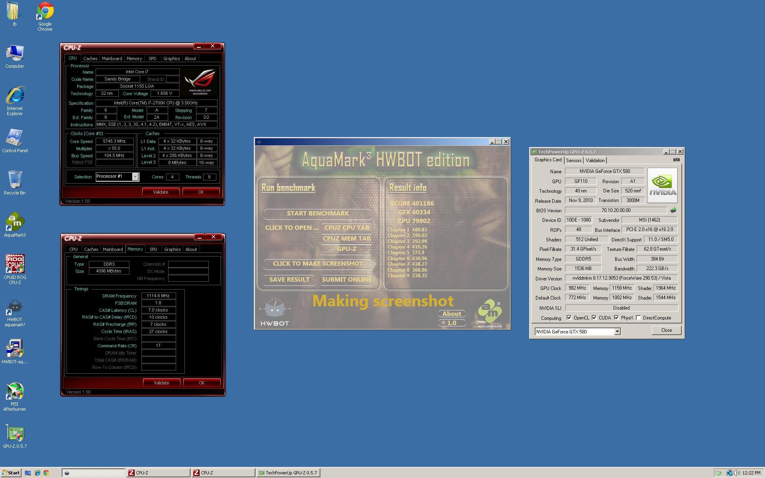The image size is (765, 478).
Task: Click the AquaMark am3 logo
Action: (490, 314)
